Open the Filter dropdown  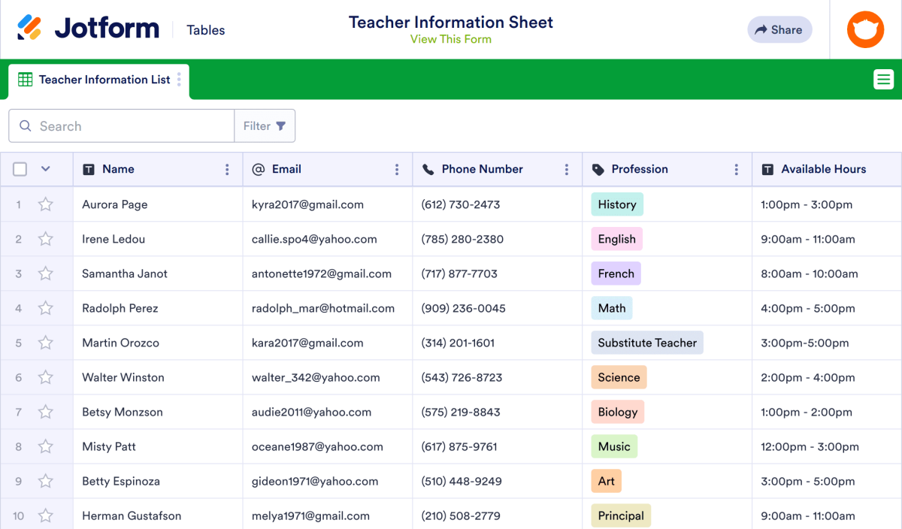(265, 125)
